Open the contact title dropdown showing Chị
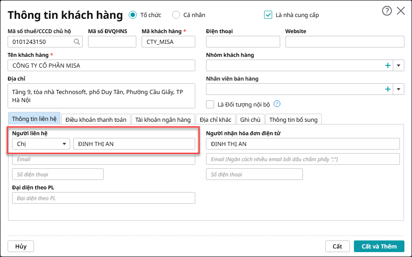This screenshot has height=257, width=412. click(41, 144)
